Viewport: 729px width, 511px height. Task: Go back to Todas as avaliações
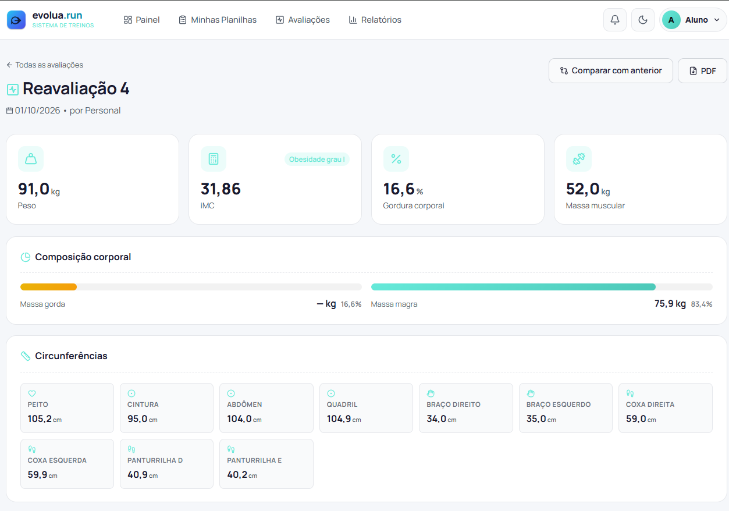45,65
